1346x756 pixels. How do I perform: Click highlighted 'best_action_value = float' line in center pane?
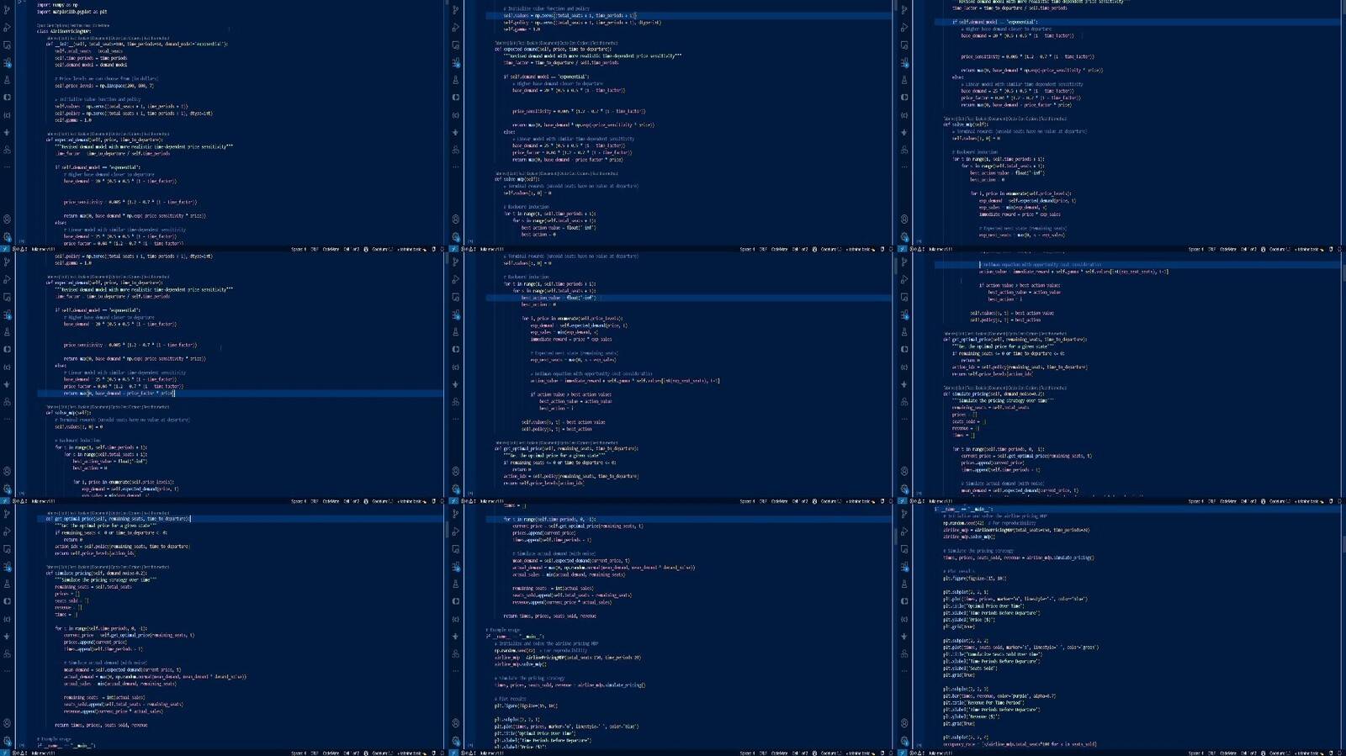[x=688, y=298]
